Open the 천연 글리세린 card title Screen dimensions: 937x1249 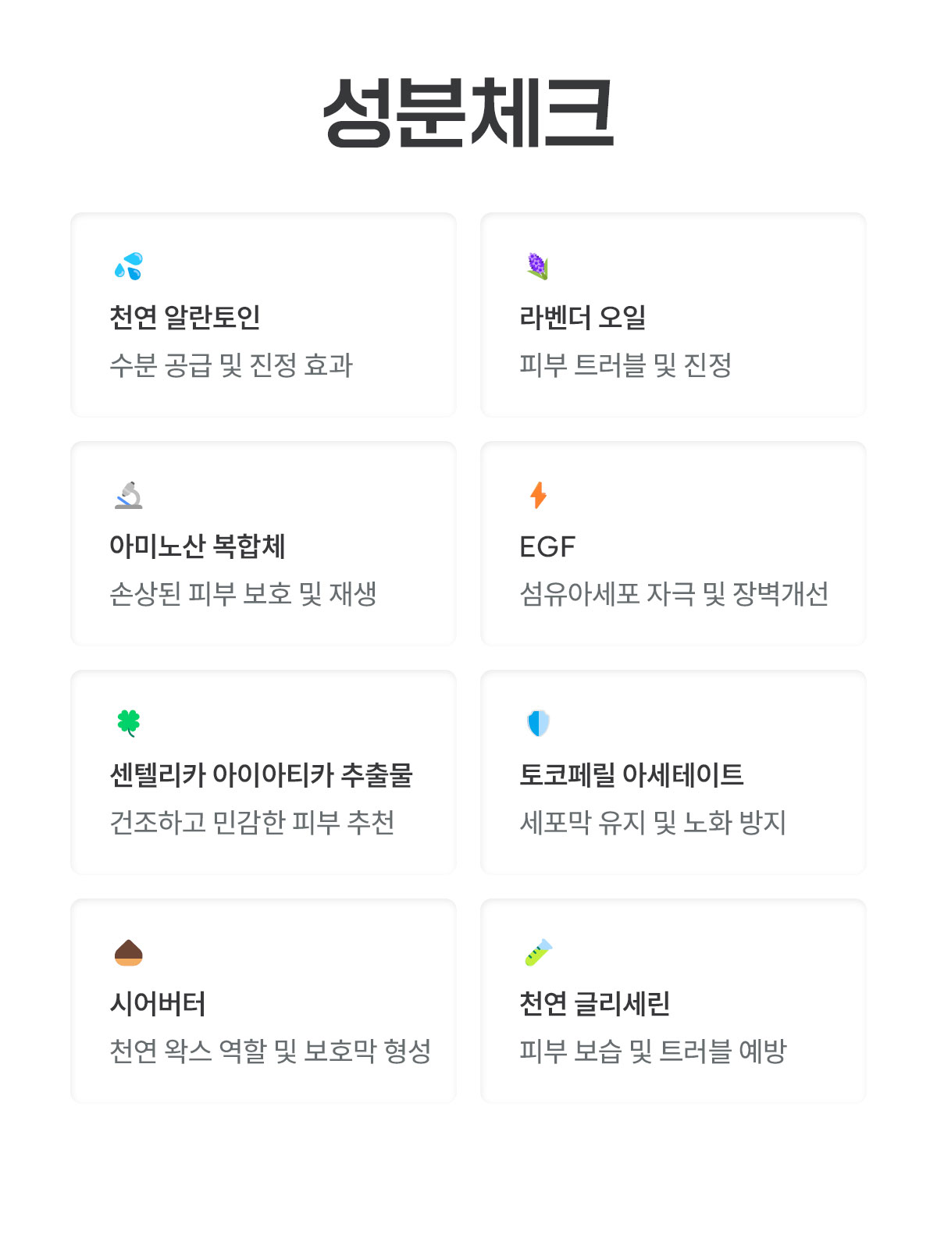595,1003
